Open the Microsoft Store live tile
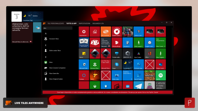 pyautogui.click(x=106, y=64)
